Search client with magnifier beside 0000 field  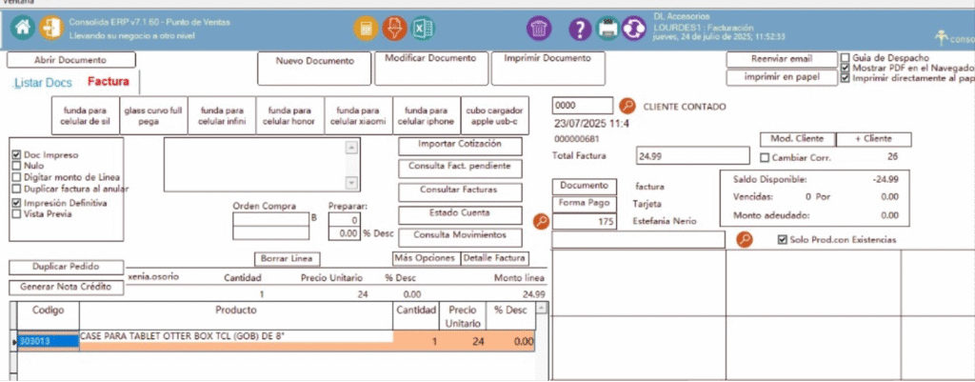click(627, 106)
